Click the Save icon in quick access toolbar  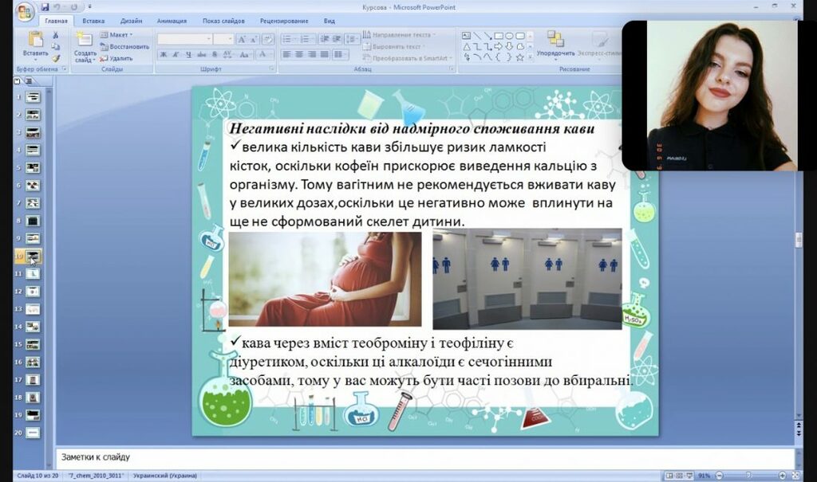[x=45, y=7]
